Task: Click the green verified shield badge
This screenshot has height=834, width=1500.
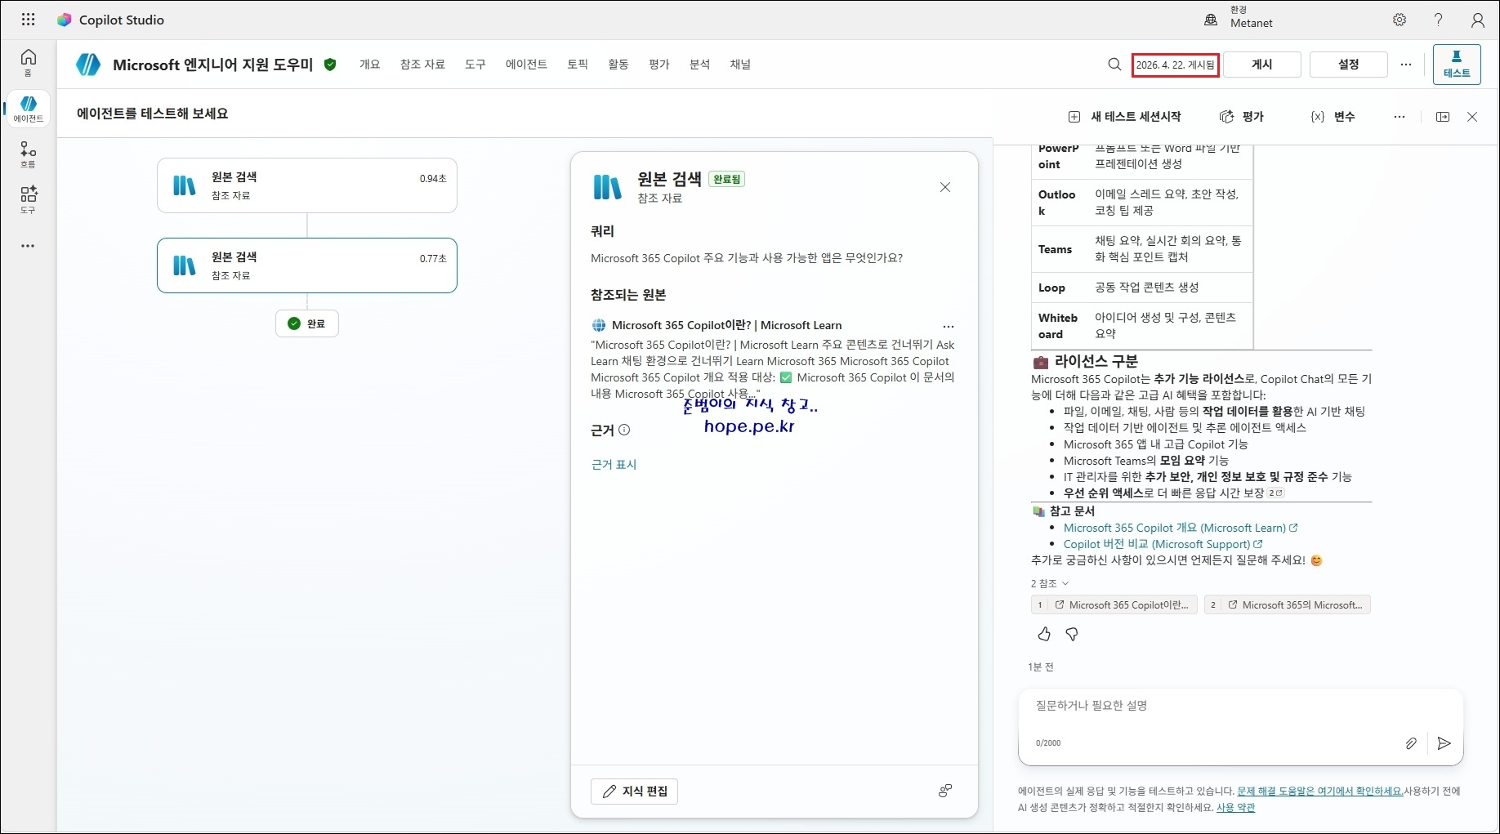Action: pos(330,65)
